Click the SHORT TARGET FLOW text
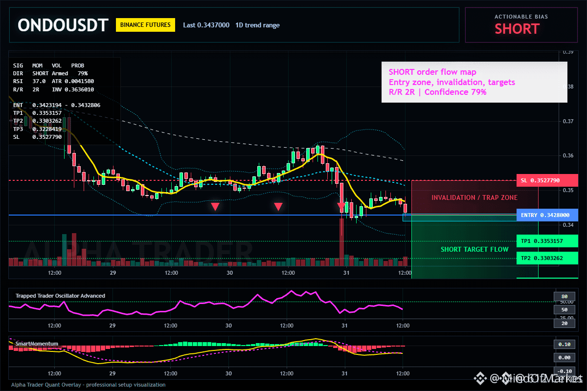587x391 pixels. click(x=474, y=249)
